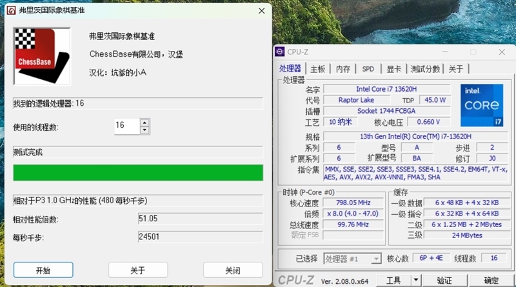Click the code name Raptor Lake value
The image size is (516, 287).
click(x=356, y=100)
